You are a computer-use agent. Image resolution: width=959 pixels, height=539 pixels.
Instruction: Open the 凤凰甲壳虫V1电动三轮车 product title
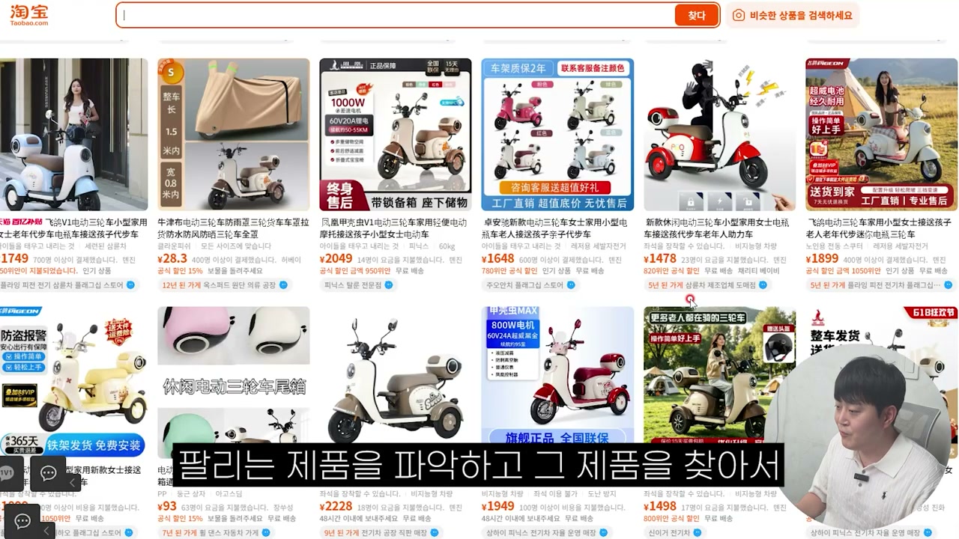click(x=394, y=228)
